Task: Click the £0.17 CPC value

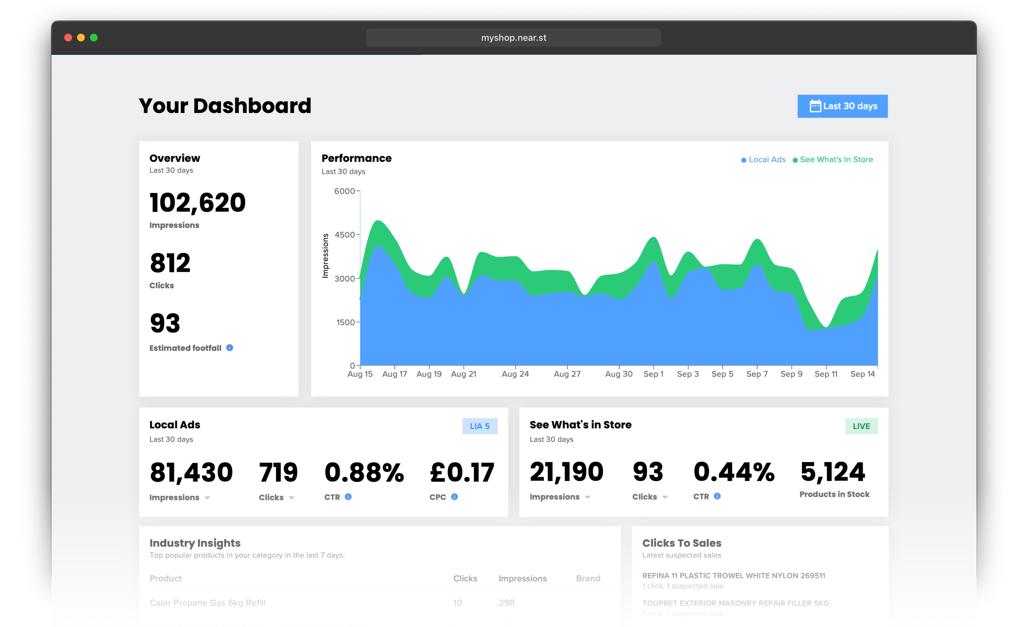Action: coord(462,472)
